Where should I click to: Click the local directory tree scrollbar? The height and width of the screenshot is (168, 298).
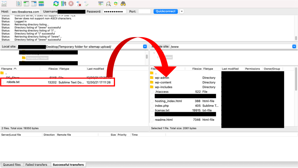(x=147, y=56)
